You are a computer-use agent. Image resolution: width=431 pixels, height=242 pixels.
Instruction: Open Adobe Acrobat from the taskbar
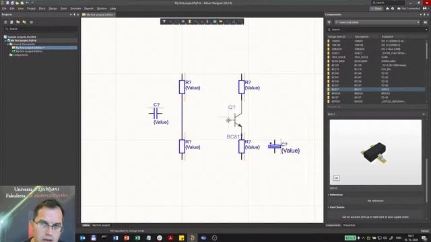(x=170, y=238)
